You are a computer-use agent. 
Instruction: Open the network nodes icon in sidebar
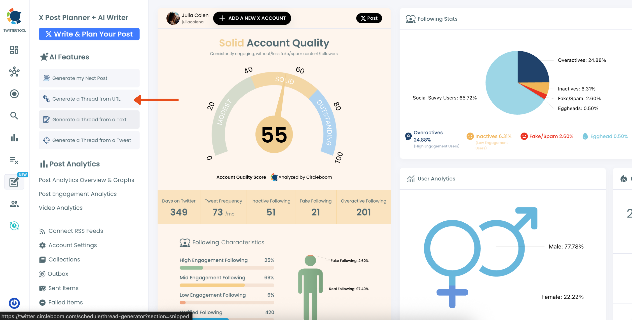pos(14,72)
